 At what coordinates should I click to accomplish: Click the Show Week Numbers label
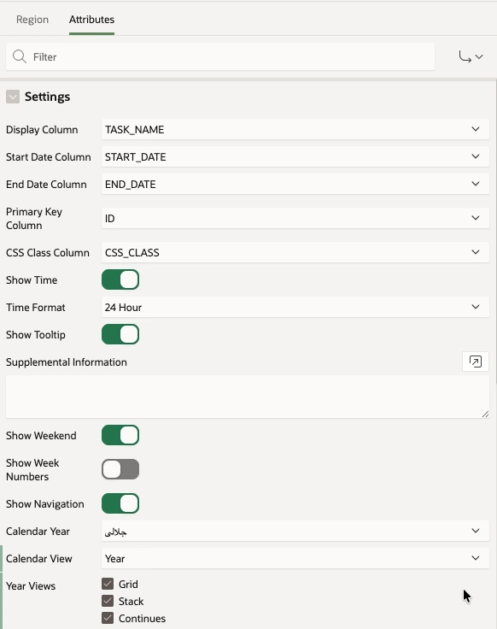(32, 470)
